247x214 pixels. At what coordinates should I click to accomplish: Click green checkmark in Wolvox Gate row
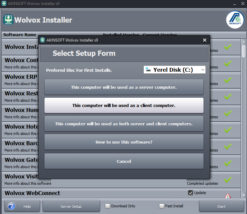tap(228, 163)
